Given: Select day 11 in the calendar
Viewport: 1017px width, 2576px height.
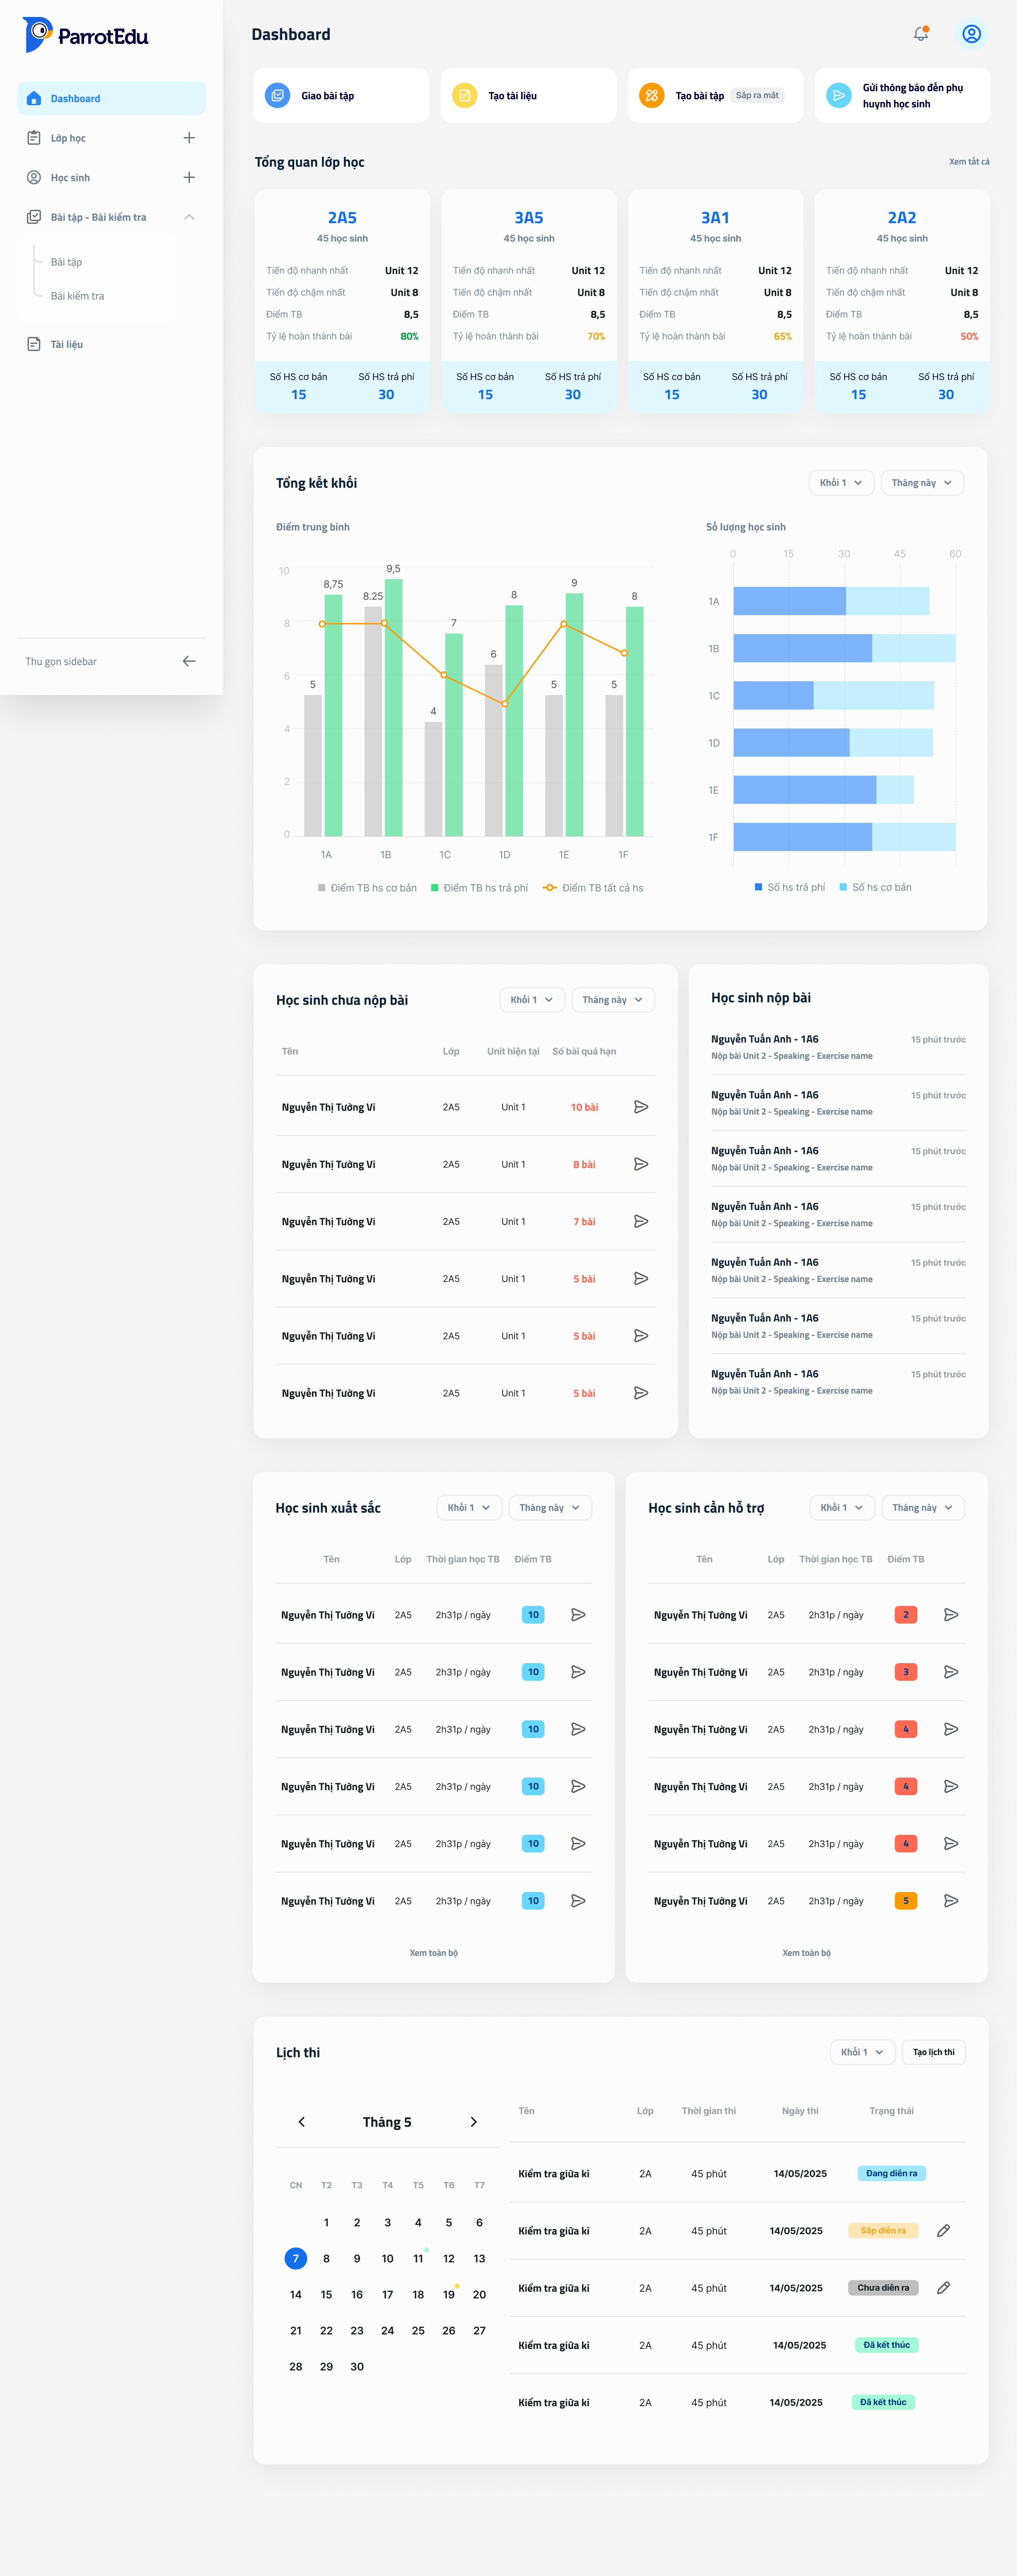Looking at the screenshot, I should click(418, 2259).
